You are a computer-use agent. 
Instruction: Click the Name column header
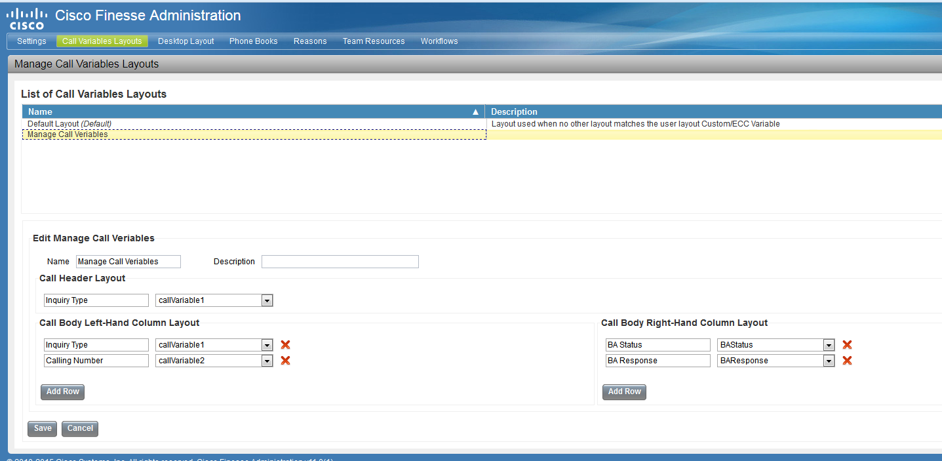[253, 112]
